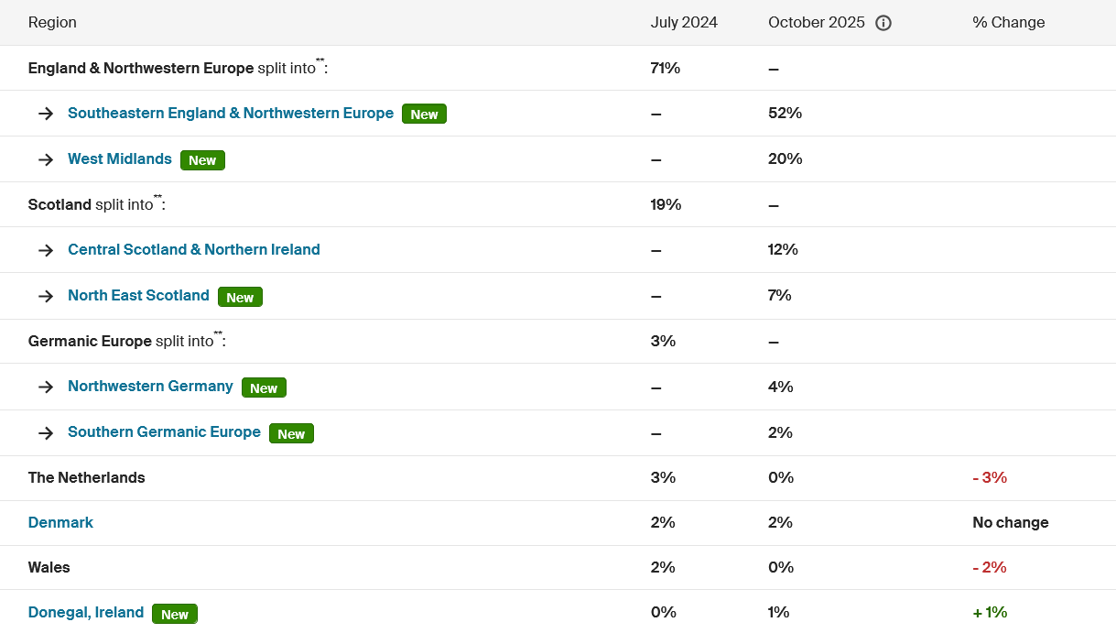Click the % Change column header
Viewport: 1116px width, 633px height.
pos(1008,22)
